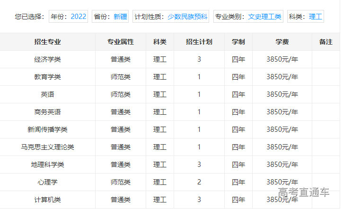Select the 经济学类 major row
This screenshot has height=211, width=343.
point(47,59)
